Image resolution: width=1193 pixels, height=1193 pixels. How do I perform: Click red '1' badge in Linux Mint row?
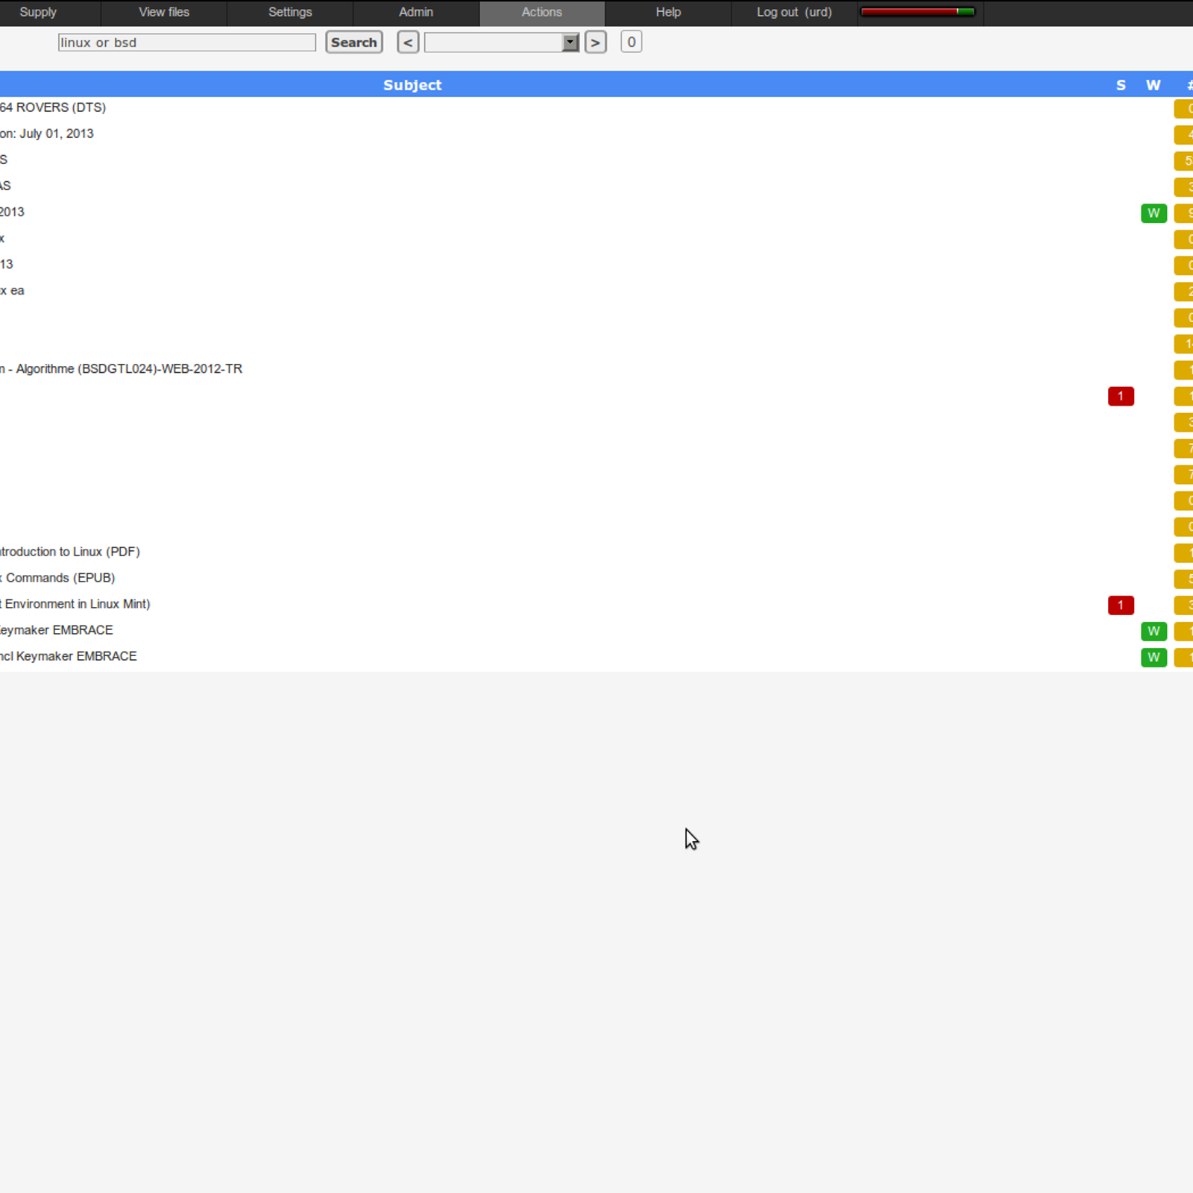point(1121,605)
